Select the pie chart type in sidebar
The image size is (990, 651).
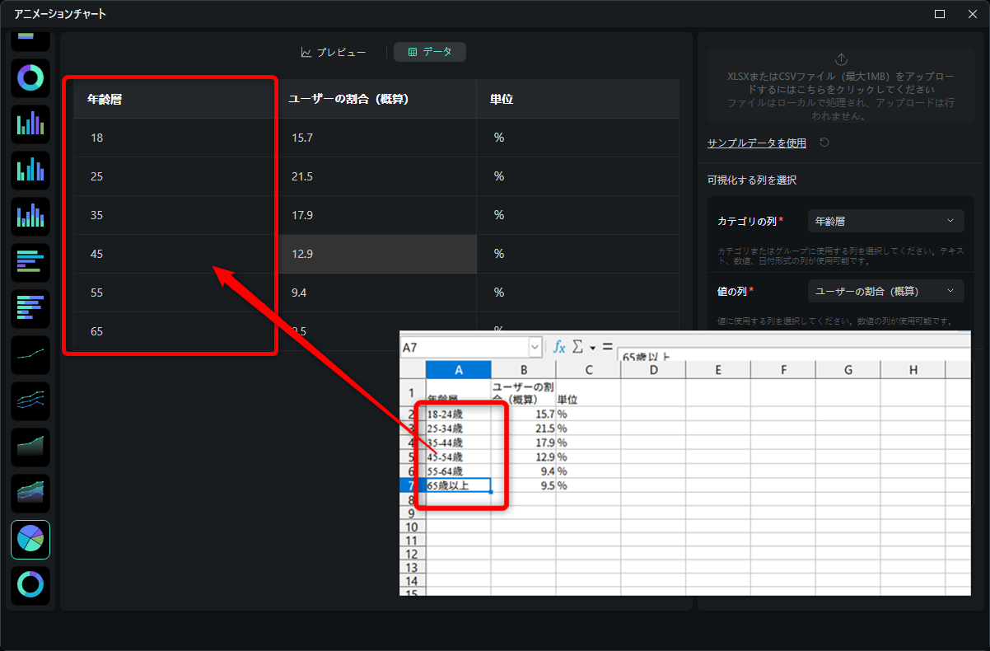(x=30, y=540)
